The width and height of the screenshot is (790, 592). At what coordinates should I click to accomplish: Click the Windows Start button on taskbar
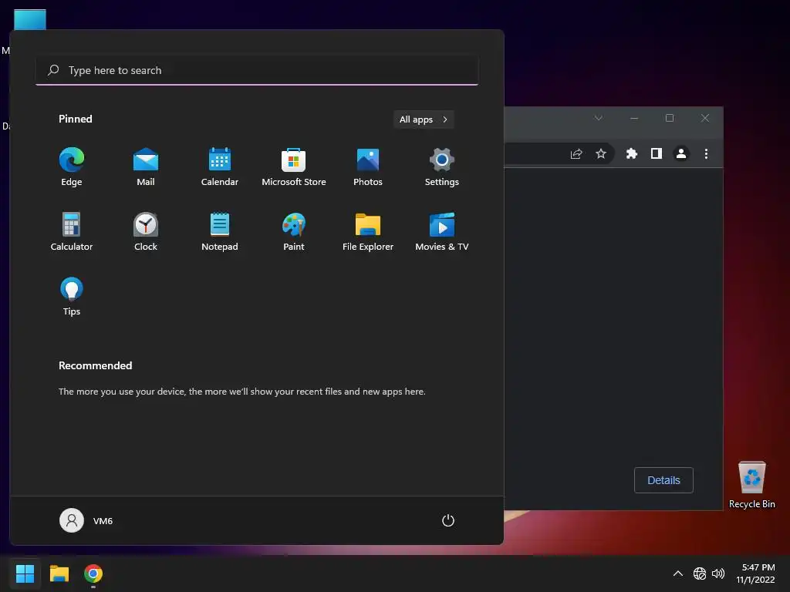click(25, 573)
